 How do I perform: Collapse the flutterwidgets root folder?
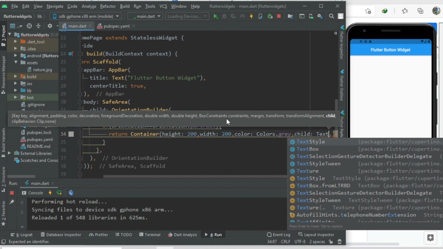point(10,35)
